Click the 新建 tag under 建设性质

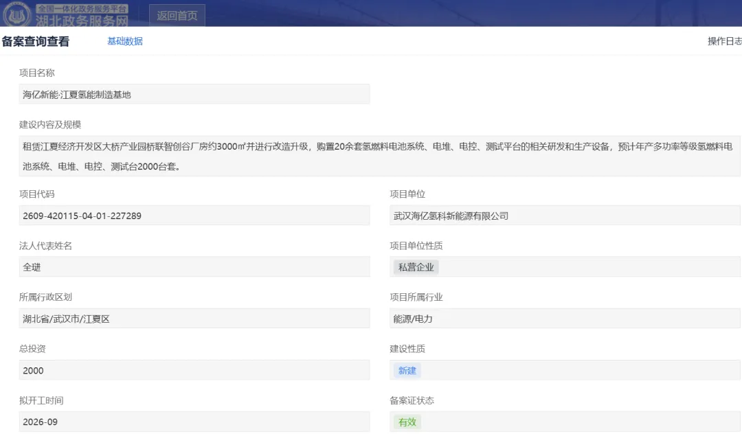pos(407,371)
